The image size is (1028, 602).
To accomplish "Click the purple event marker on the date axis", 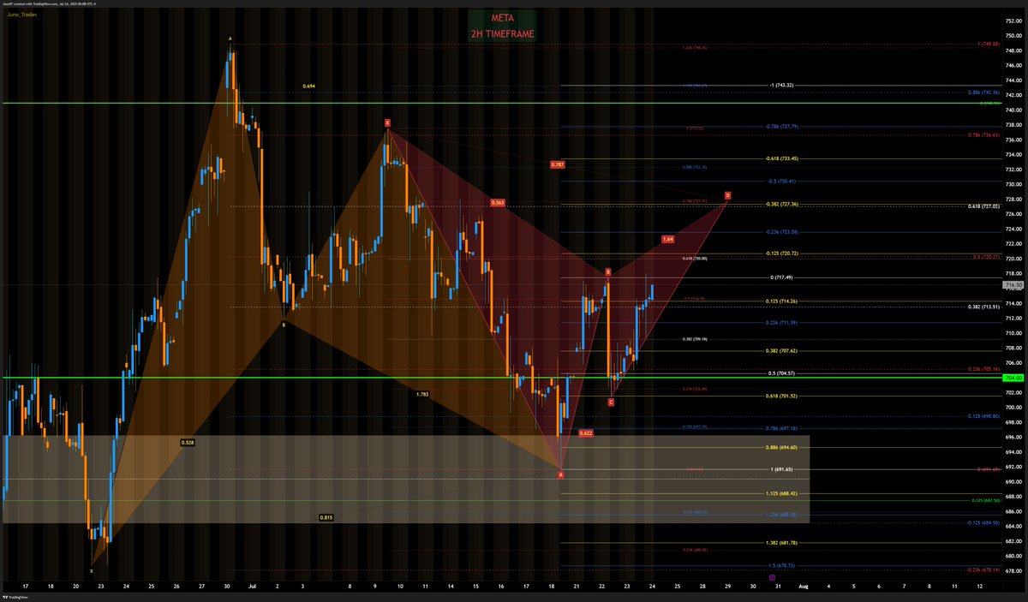I will [x=774, y=579].
